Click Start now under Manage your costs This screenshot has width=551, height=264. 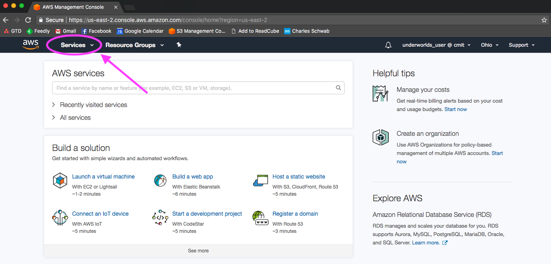(456, 109)
